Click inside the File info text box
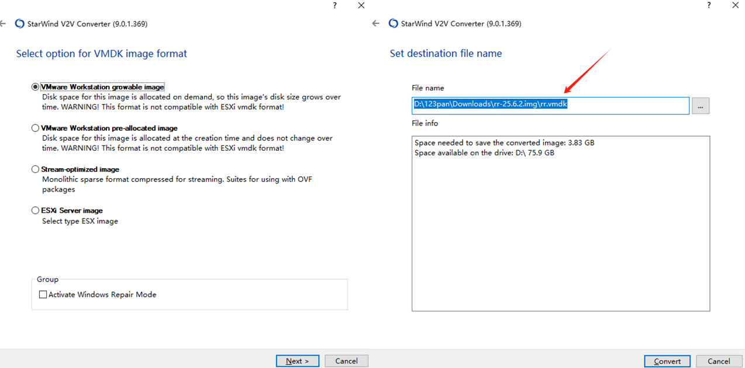The height and width of the screenshot is (368, 745). (x=561, y=224)
